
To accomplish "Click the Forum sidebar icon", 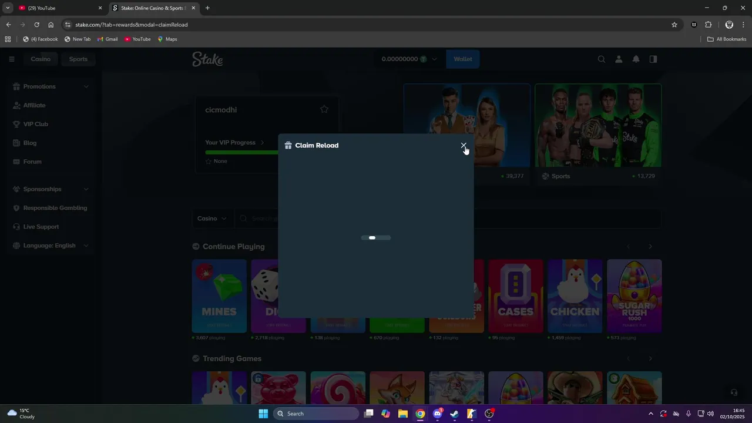I will click(16, 162).
